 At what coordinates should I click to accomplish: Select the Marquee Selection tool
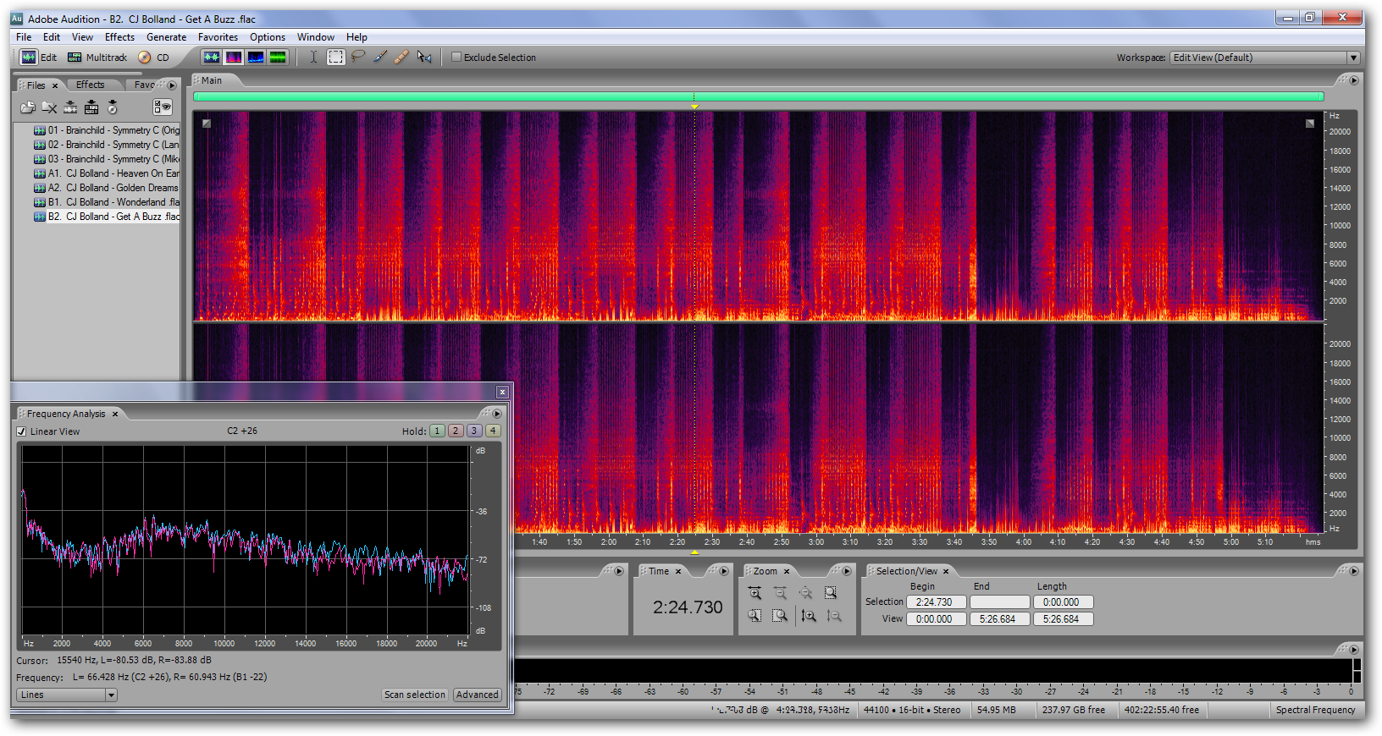click(336, 58)
